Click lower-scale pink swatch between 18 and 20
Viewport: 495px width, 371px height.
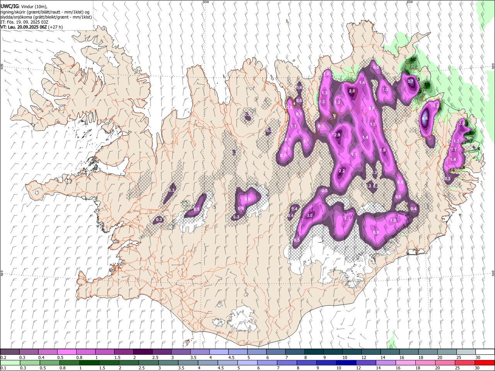425,362
